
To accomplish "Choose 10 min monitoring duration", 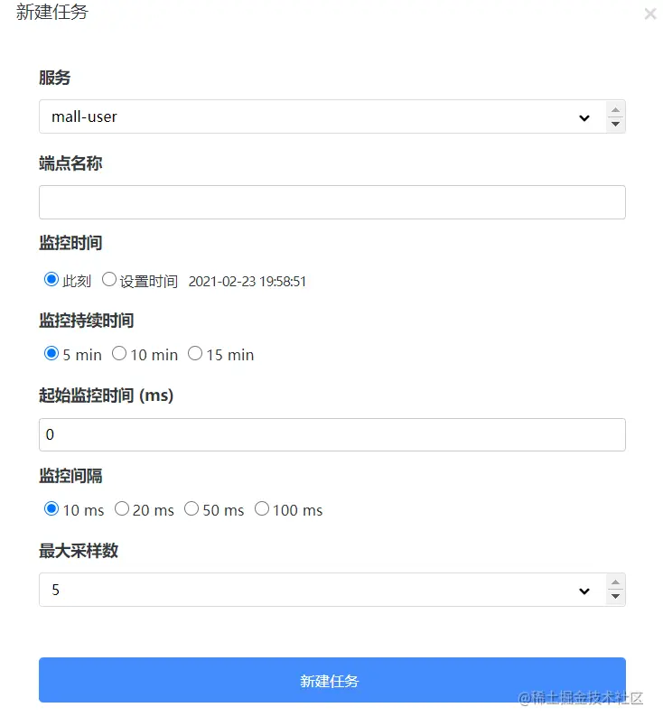I will (118, 353).
